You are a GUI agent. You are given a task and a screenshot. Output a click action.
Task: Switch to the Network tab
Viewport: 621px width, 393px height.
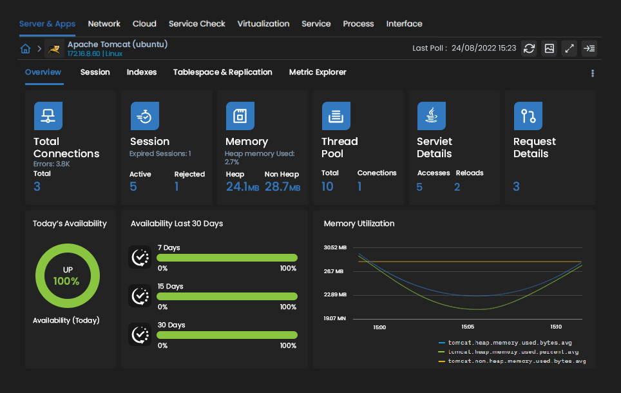tap(104, 24)
